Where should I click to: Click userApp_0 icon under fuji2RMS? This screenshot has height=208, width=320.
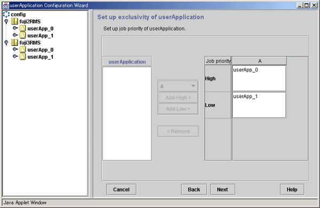pyautogui.click(x=22, y=28)
